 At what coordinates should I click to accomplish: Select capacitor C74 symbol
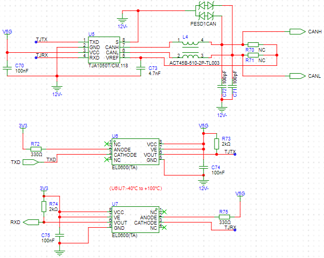[204, 168]
